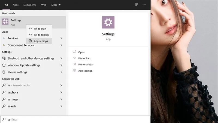The image size is (218, 123).
Task: Click Open in the right preview pane
Action: pyautogui.click(x=81, y=52)
